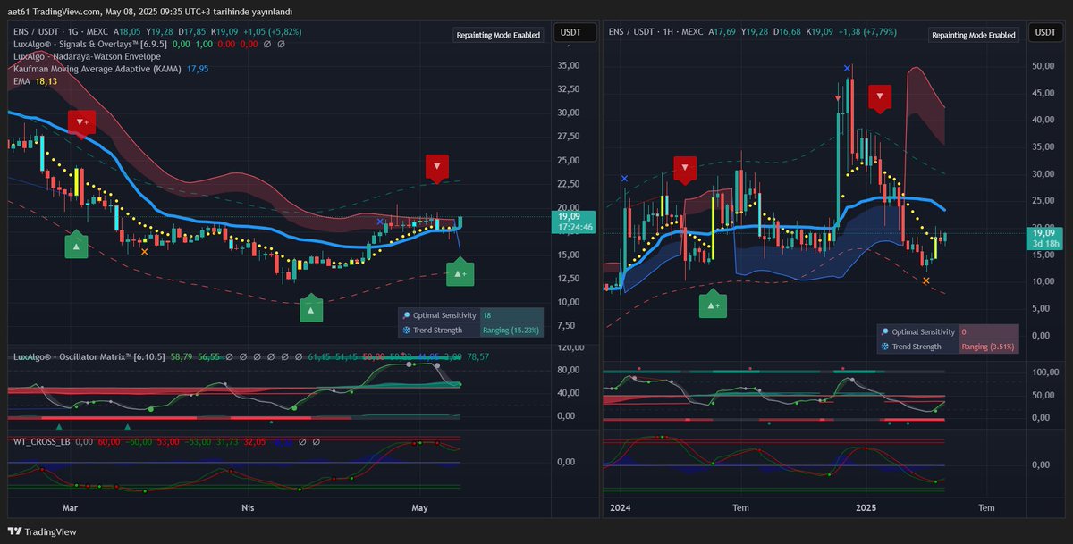Select the LuxAlgo Oscillator Matrix legend
Viewport: 1073px width, 544px height.
click(x=89, y=356)
